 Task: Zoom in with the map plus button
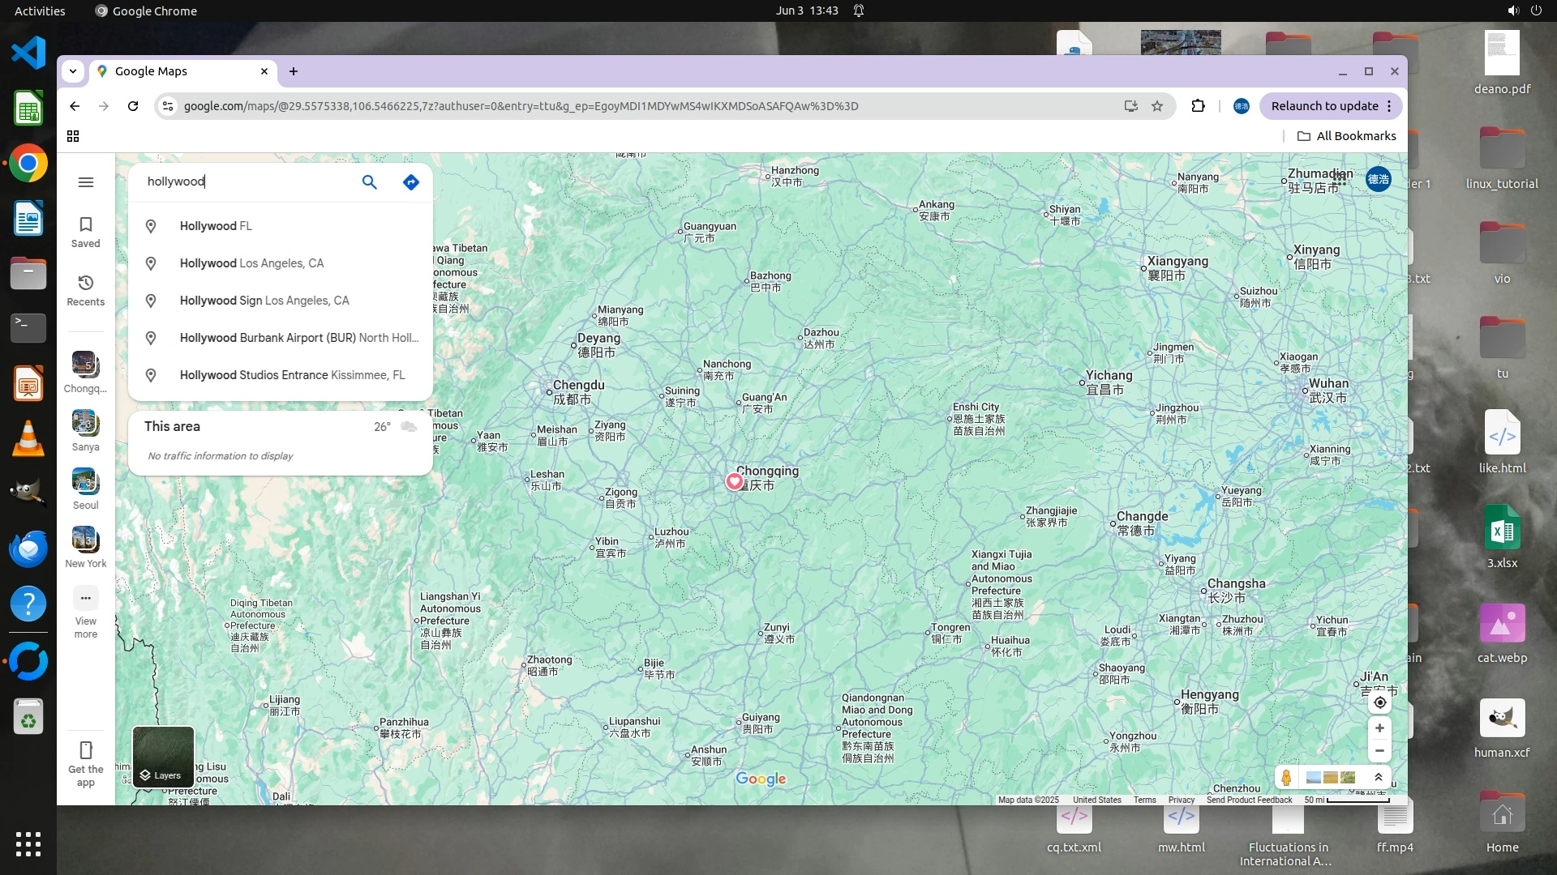point(1379,728)
